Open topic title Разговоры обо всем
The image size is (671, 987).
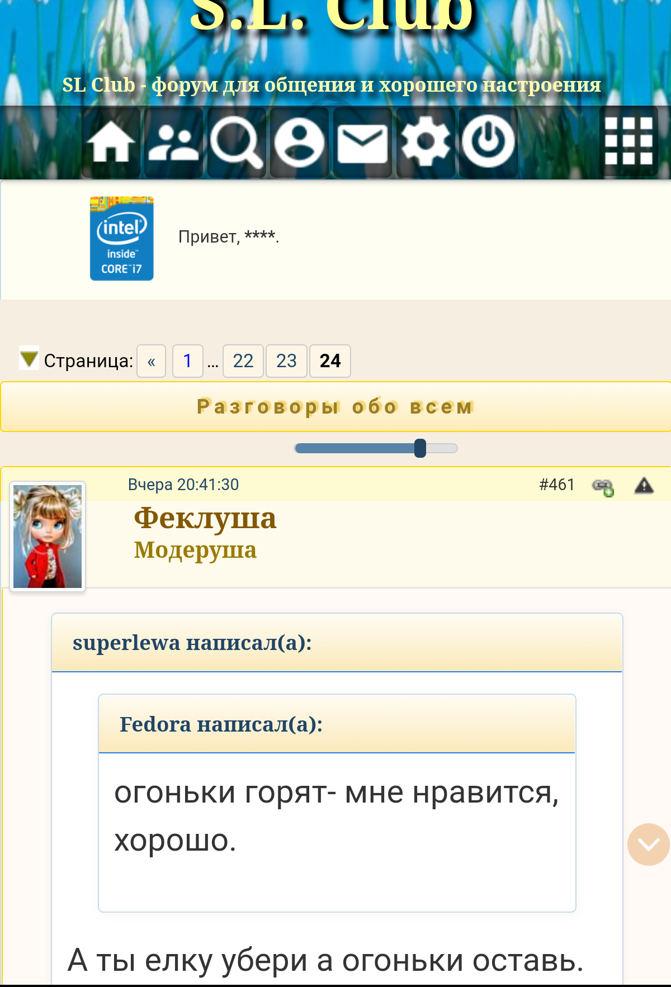point(335,406)
